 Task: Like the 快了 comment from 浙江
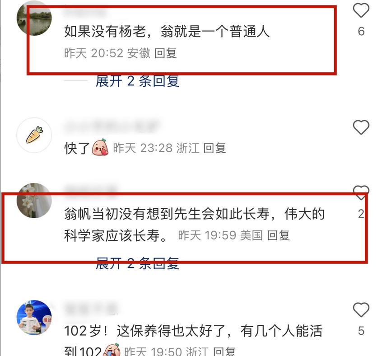pos(361,127)
